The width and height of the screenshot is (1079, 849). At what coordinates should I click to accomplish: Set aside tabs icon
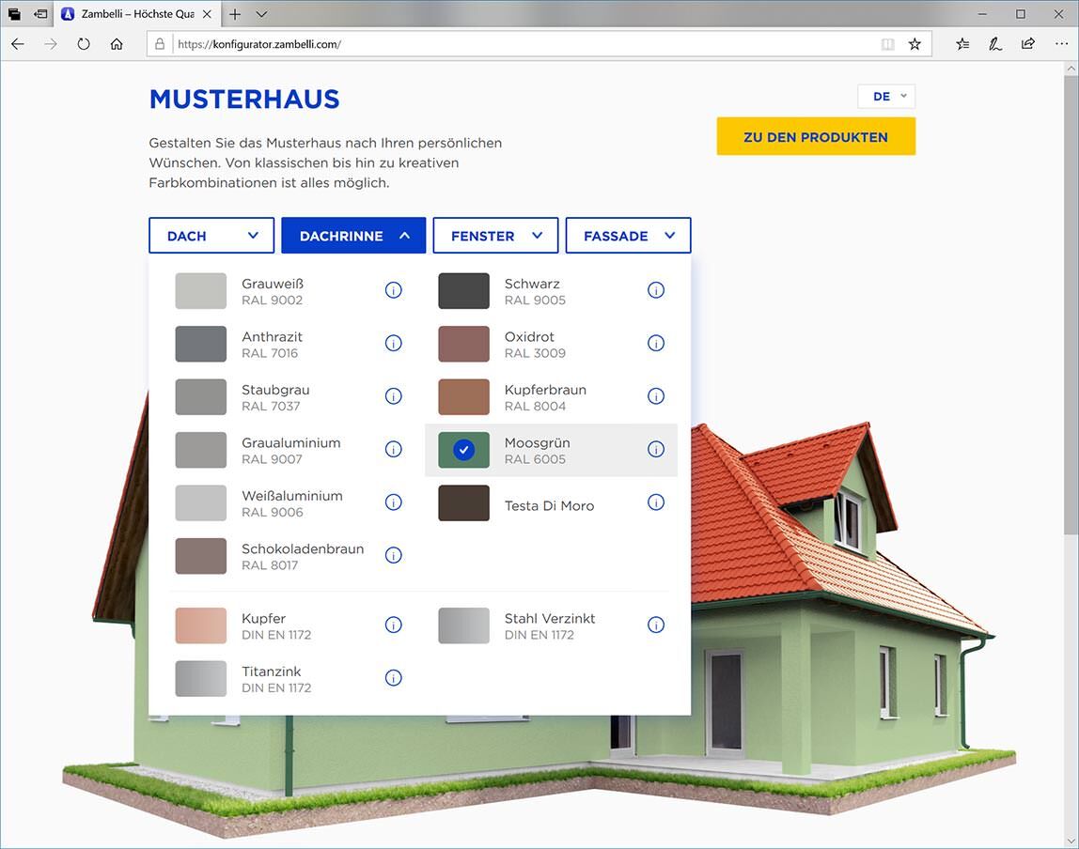(40, 14)
